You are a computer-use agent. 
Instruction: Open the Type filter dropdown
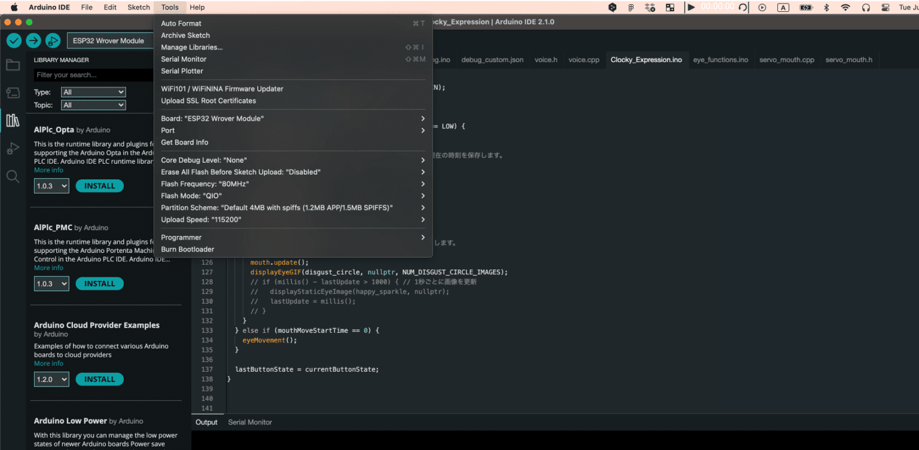[x=93, y=92]
